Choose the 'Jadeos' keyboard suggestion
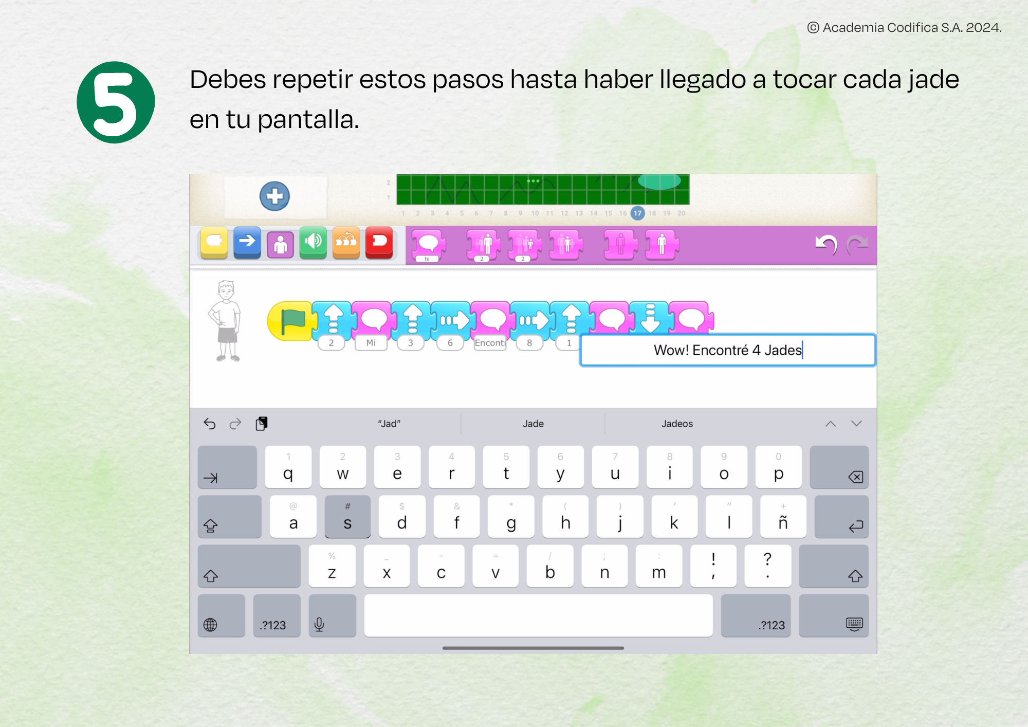The width and height of the screenshot is (1028, 727). (677, 424)
